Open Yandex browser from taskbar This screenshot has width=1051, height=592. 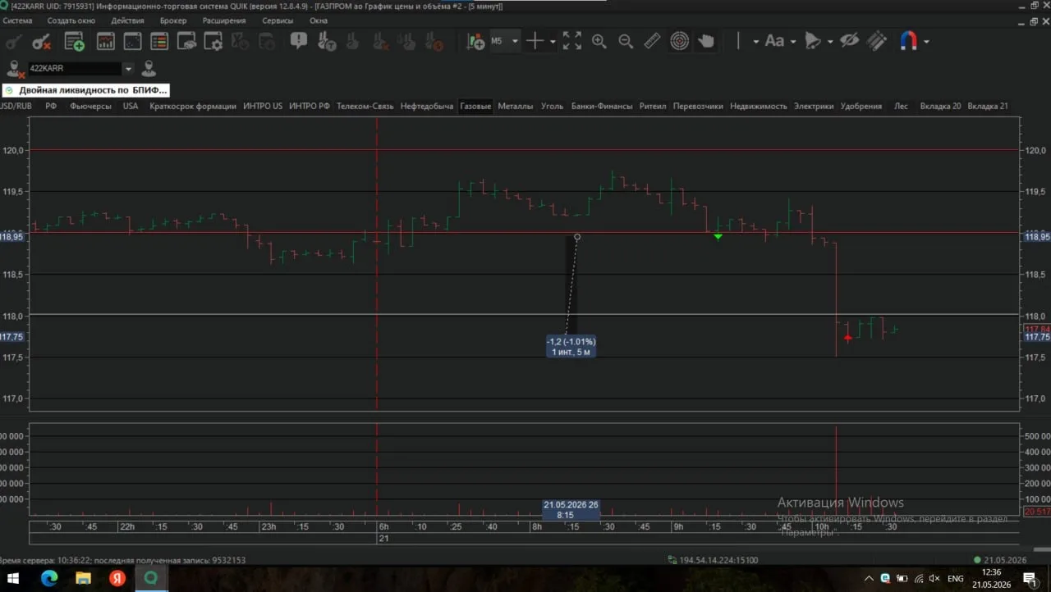click(x=117, y=578)
